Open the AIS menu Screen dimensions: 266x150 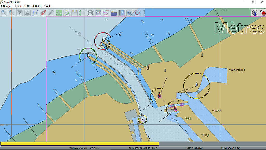(27, 6)
